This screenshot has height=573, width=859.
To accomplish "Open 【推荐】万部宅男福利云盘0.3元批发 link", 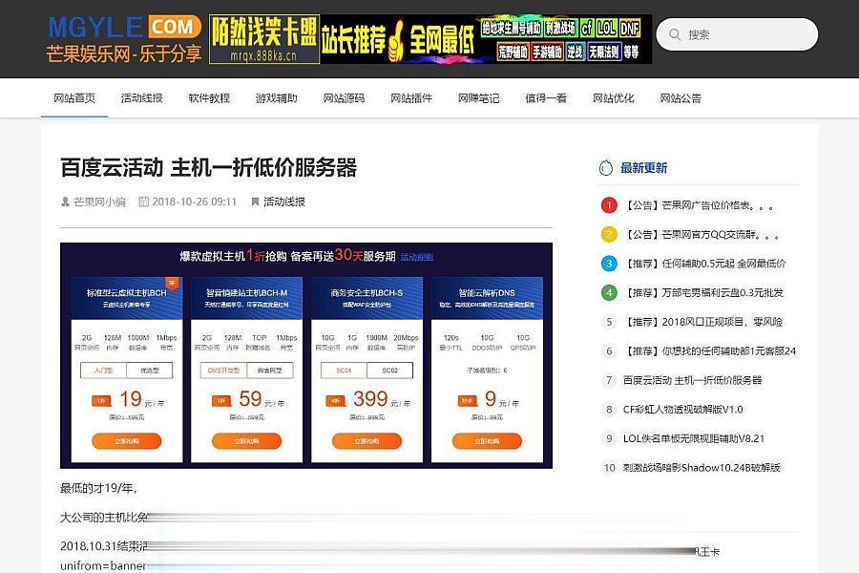I will coord(703,293).
